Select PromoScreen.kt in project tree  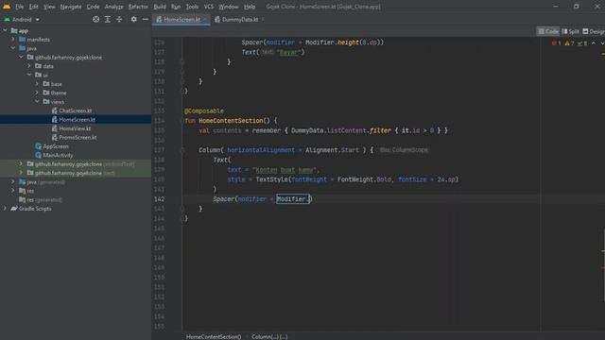coord(78,137)
